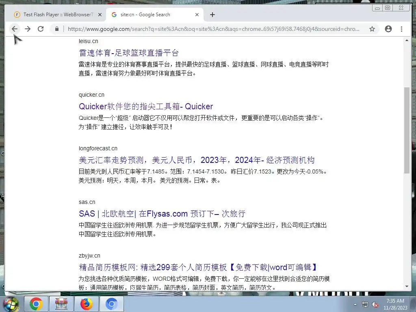Open a new tab with the plus button
The height and width of the screenshot is (312, 416).
pyautogui.click(x=212, y=15)
